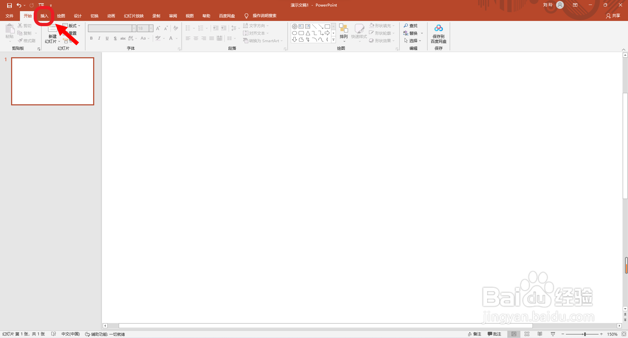Click the 共享 share button
Image resolution: width=628 pixels, height=338 pixels.
(x=613, y=16)
